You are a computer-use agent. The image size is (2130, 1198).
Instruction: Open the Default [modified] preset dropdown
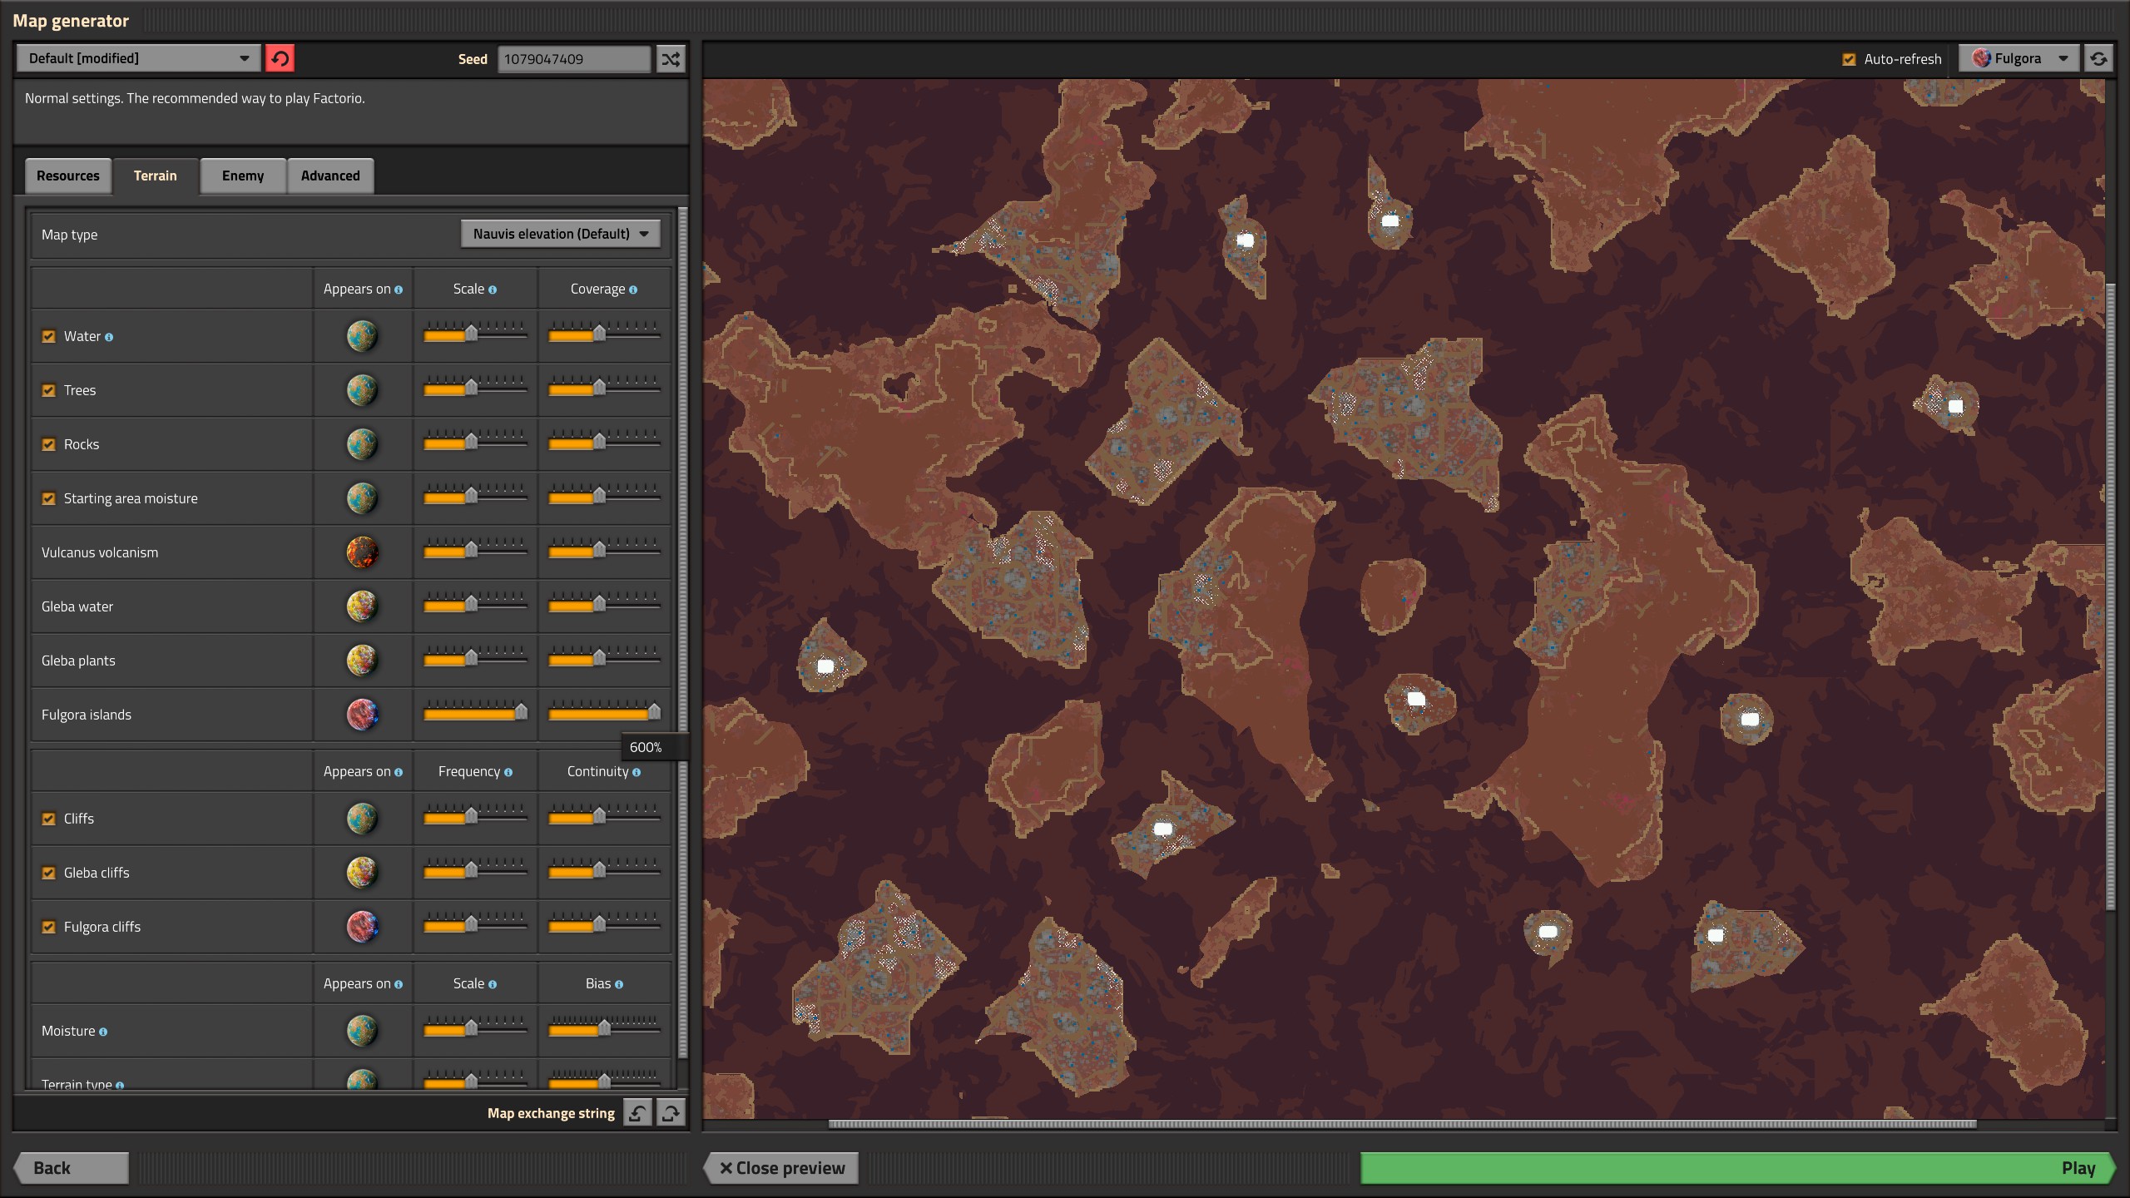[138, 58]
